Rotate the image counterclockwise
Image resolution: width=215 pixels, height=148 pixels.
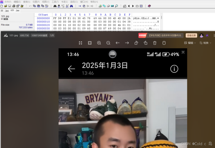coord(136,43)
